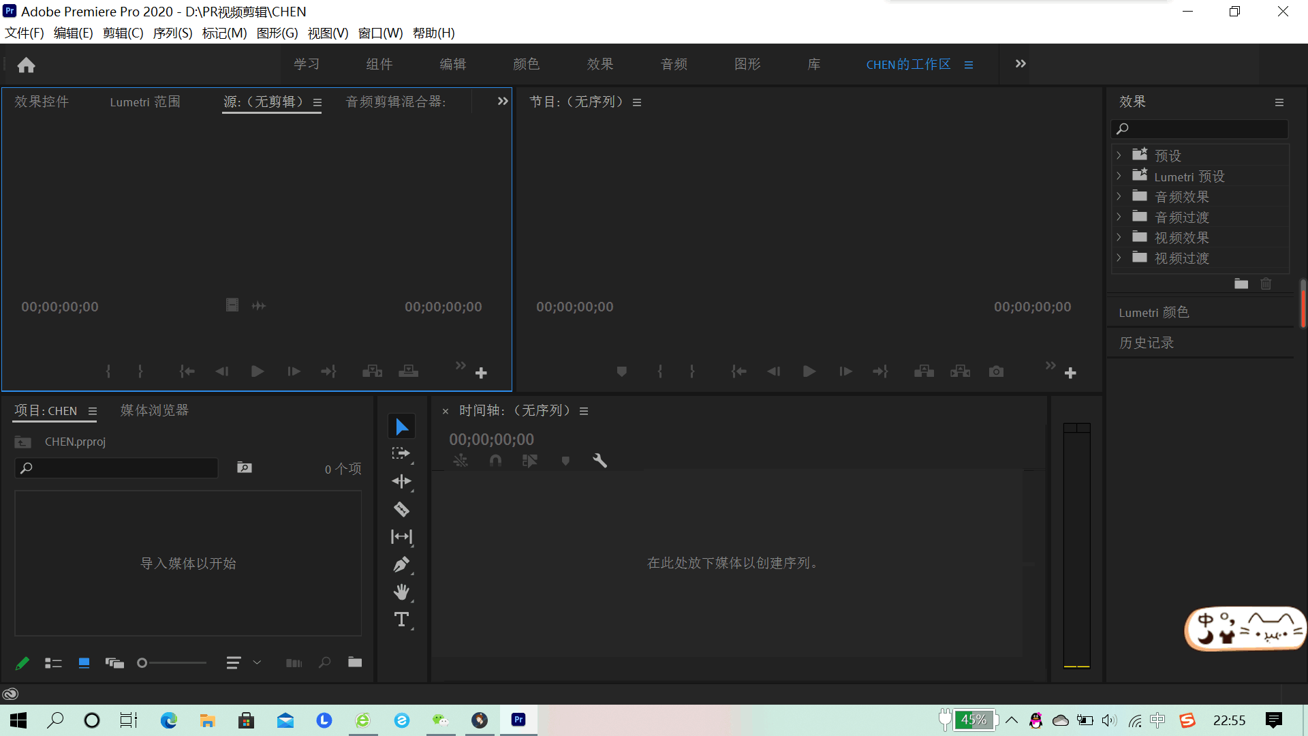The image size is (1308, 736).
Task: Click the New Bin folder icon in Project panel
Action: point(355,662)
